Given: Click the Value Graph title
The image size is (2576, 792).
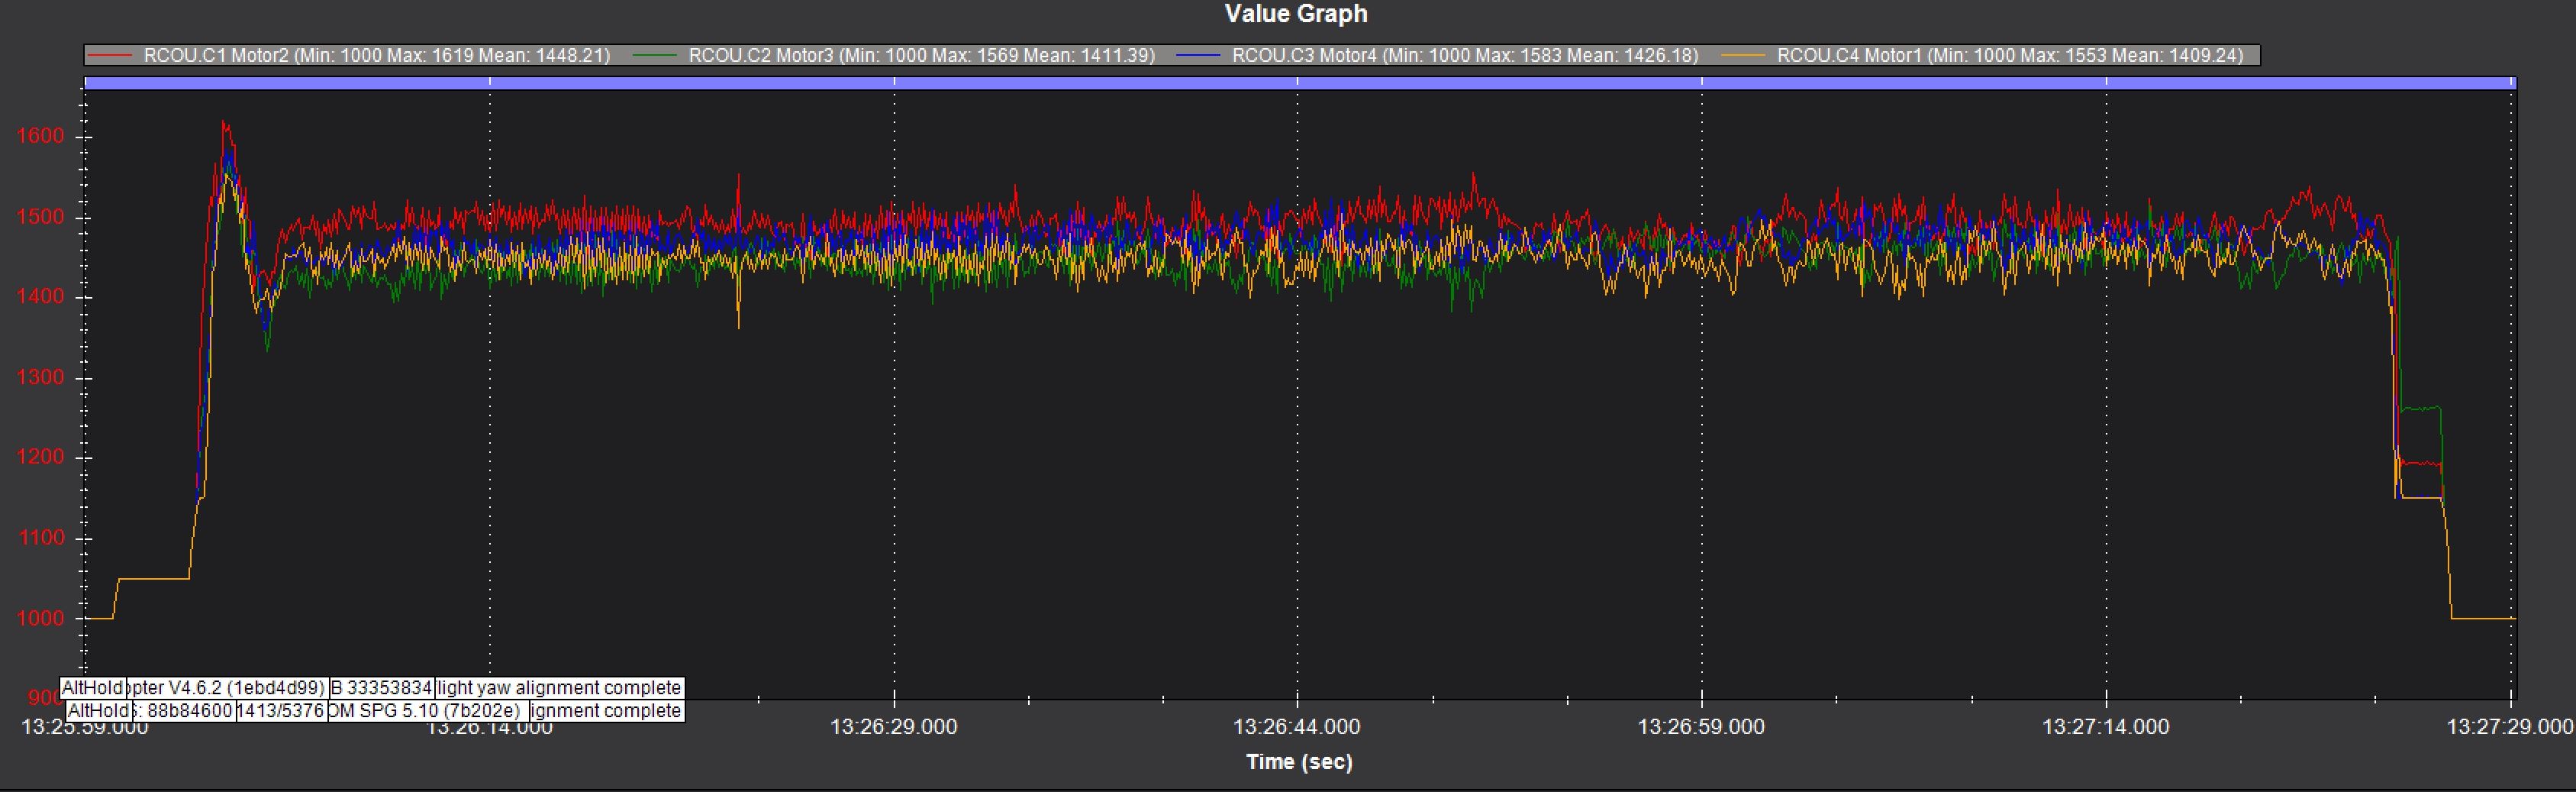Looking at the screenshot, I should point(1296,14).
